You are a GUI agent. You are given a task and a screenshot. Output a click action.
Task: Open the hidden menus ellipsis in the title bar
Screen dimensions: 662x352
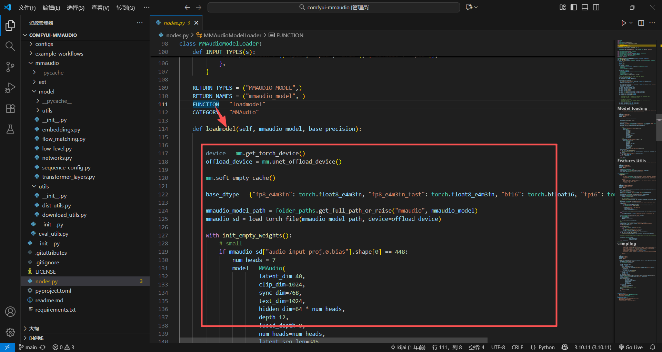pyautogui.click(x=147, y=7)
